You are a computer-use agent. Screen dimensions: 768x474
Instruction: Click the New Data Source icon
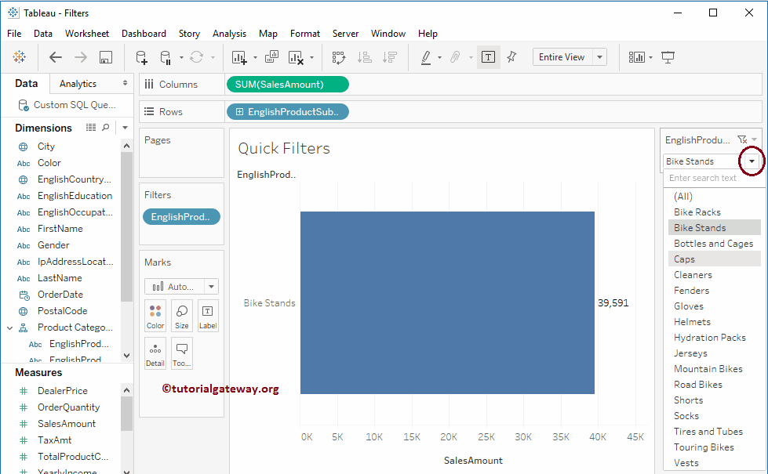[141, 57]
